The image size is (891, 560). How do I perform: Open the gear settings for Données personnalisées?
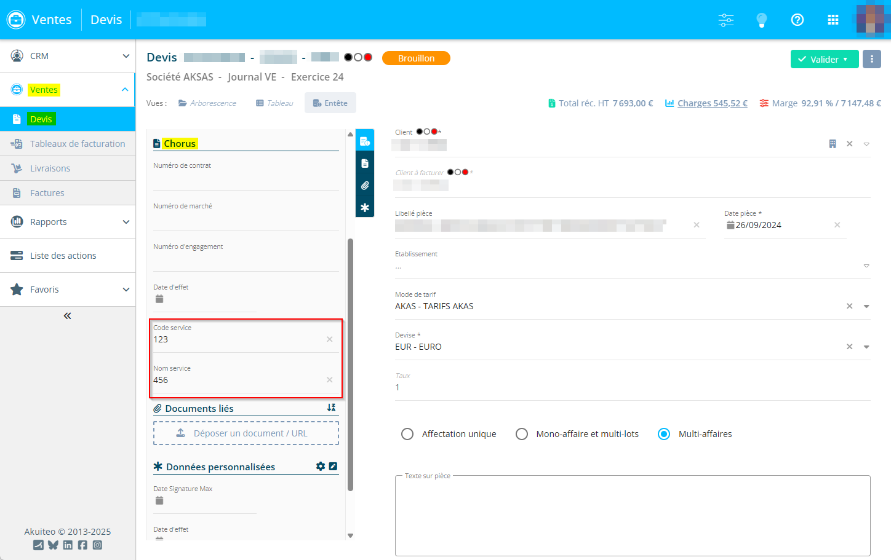pyautogui.click(x=321, y=467)
